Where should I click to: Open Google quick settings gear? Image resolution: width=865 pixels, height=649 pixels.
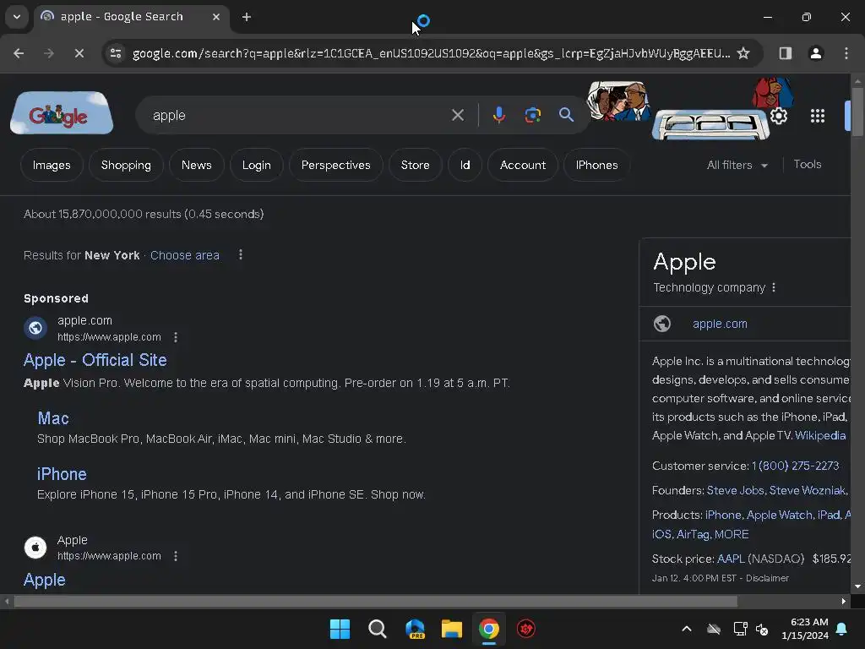778,116
